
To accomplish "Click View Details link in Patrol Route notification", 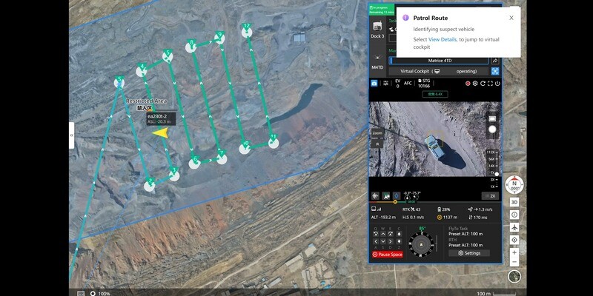I will point(443,38).
